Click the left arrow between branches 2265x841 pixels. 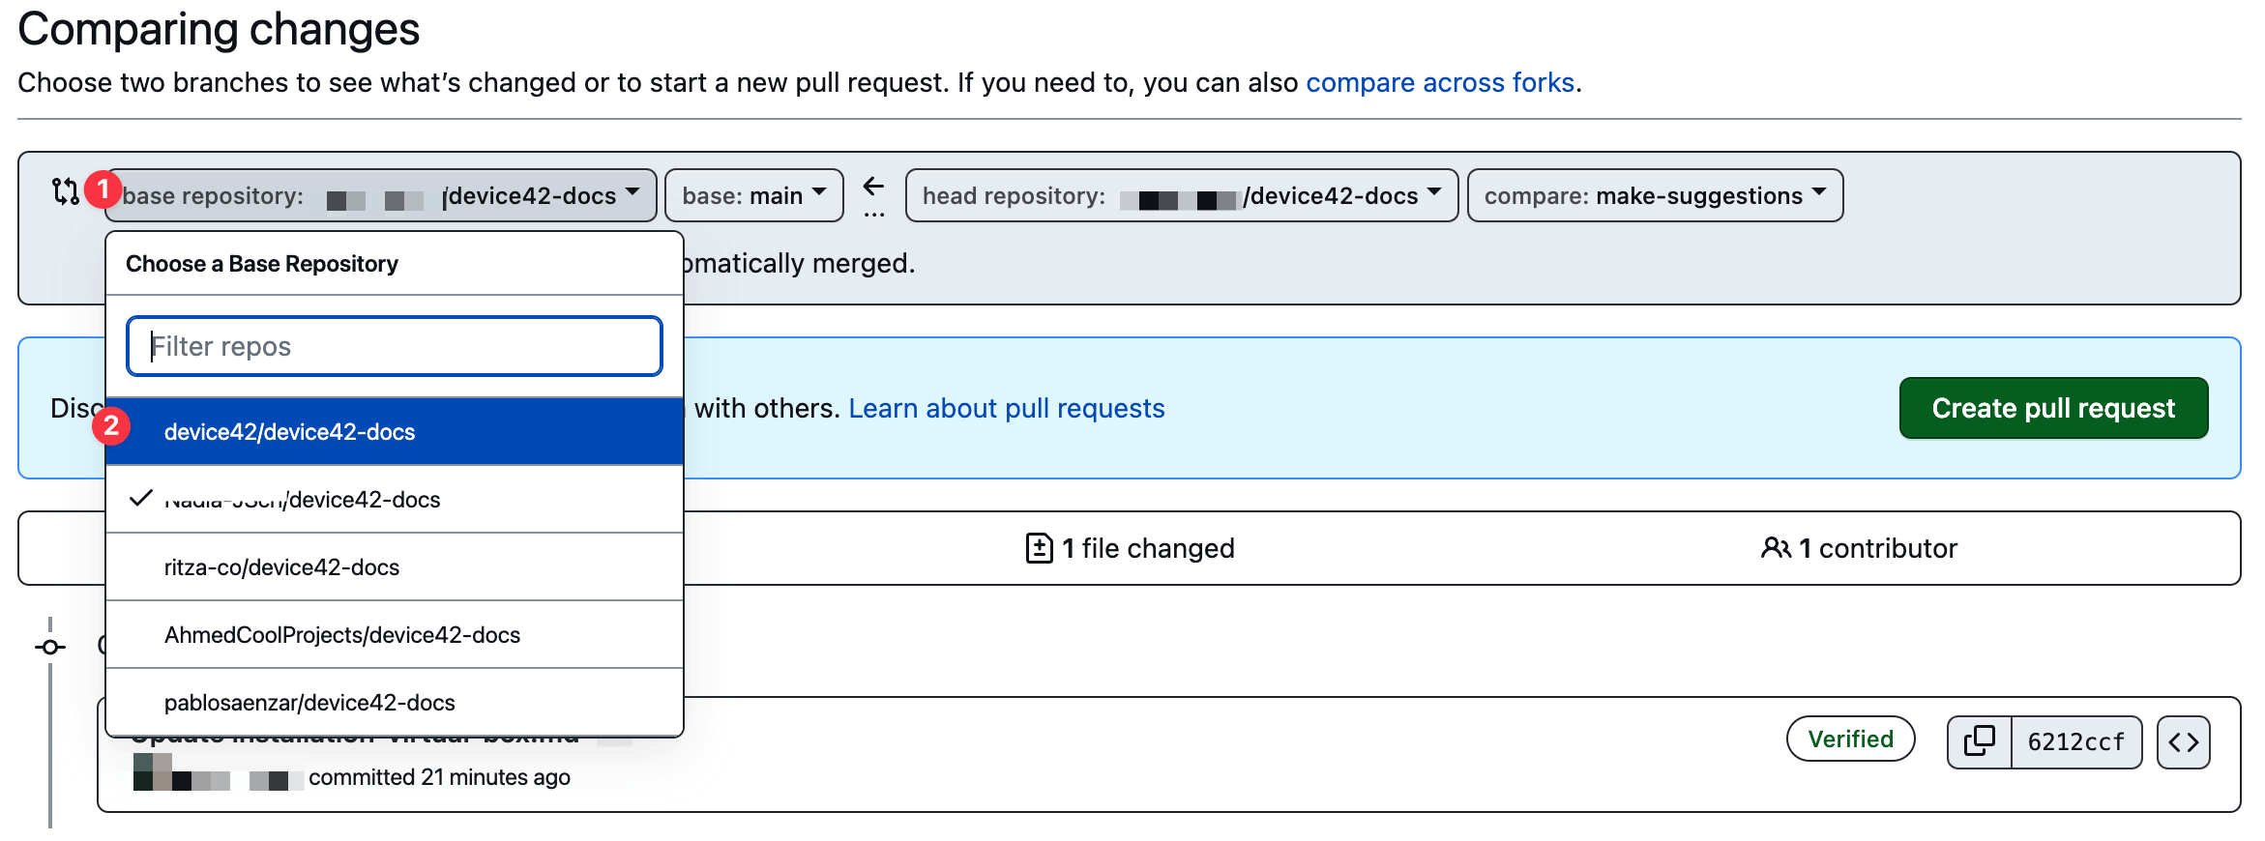coord(873,187)
